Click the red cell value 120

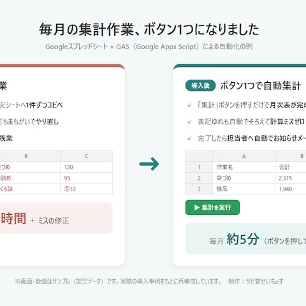point(86,167)
